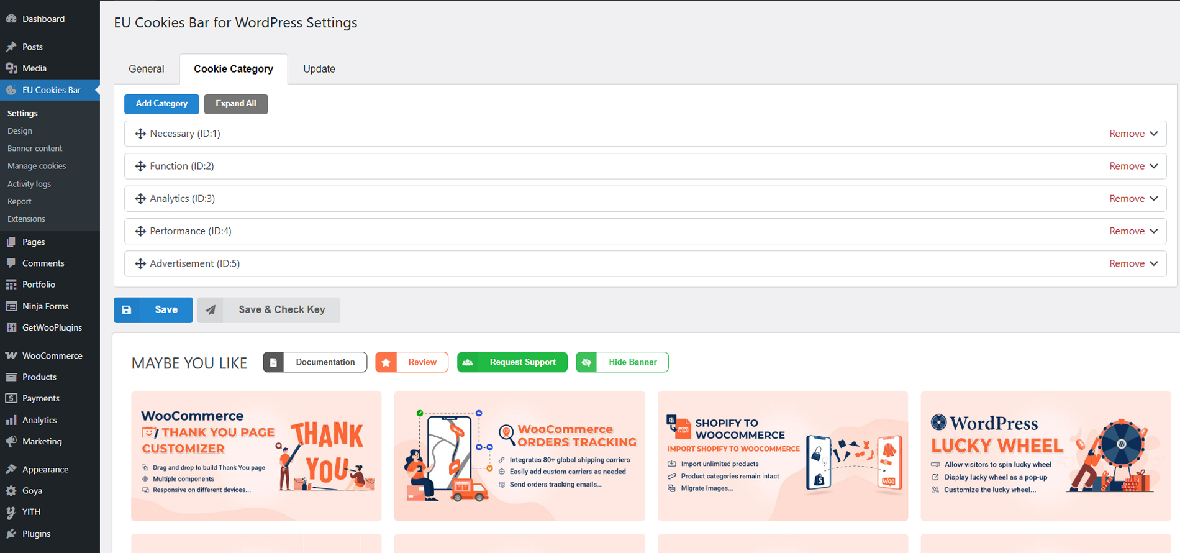This screenshot has width=1180, height=553.
Task: Remove the Function category
Action: [1127, 166]
